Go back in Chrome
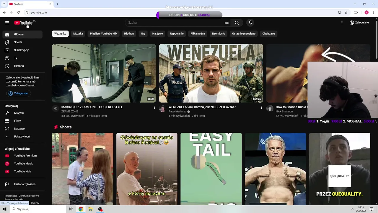The height and width of the screenshot is (213, 378). (x=4, y=12)
